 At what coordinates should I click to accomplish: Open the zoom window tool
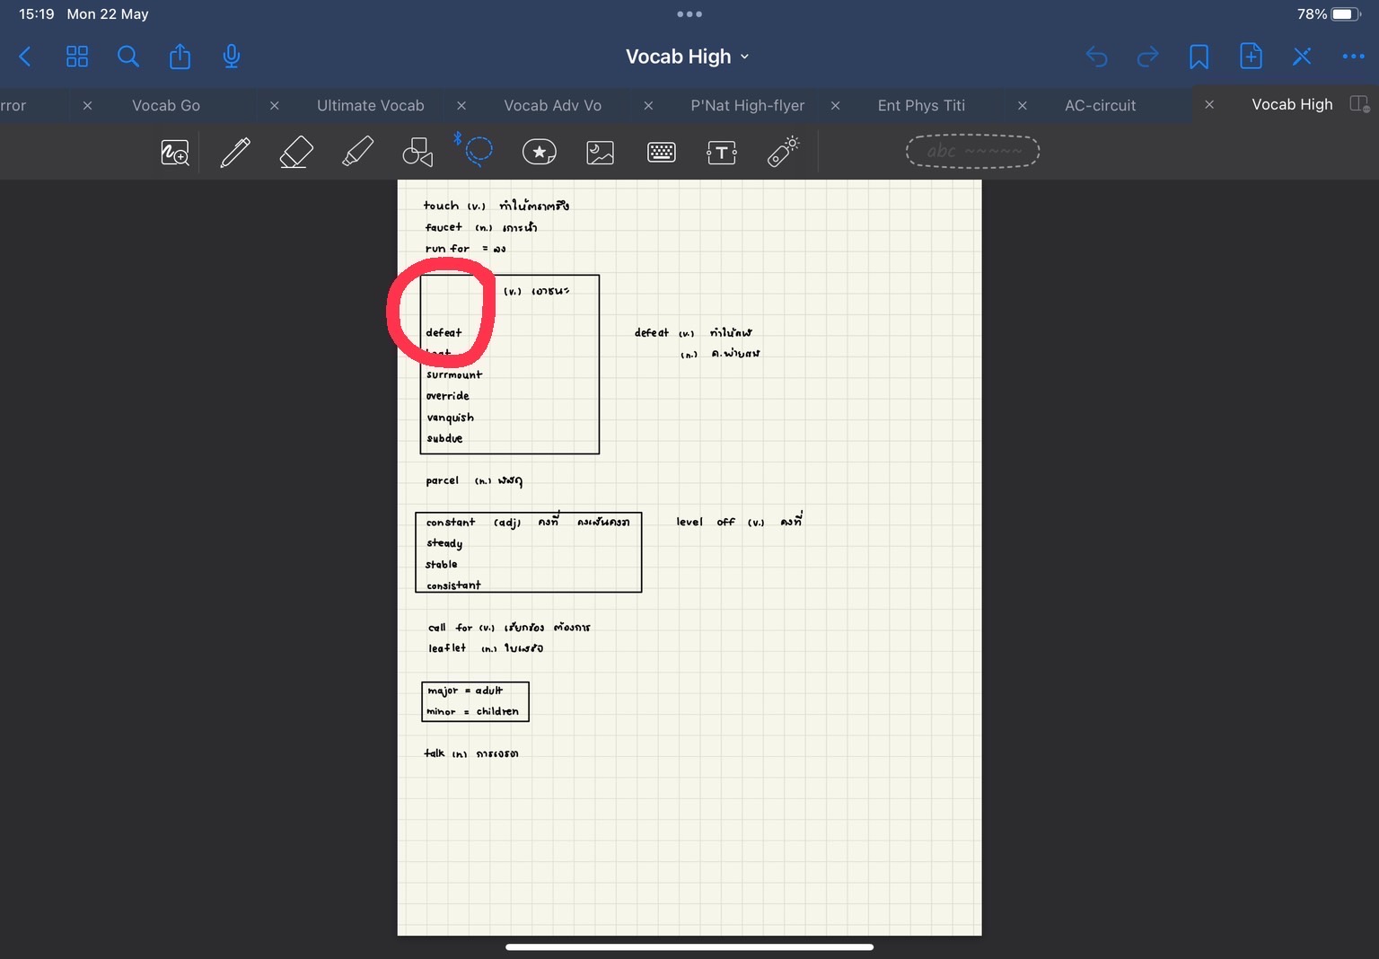pyautogui.click(x=175, y=153)
